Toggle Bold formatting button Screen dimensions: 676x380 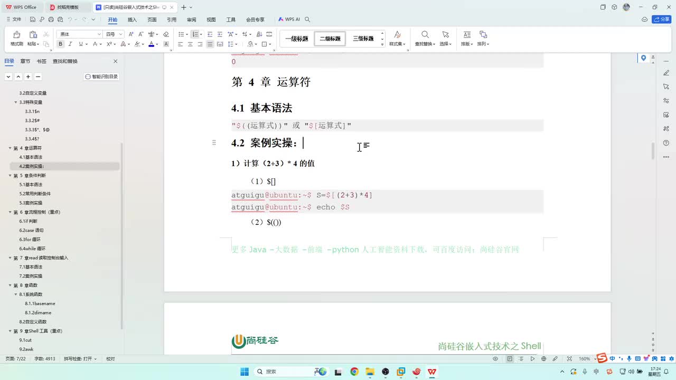coord(61,44)
